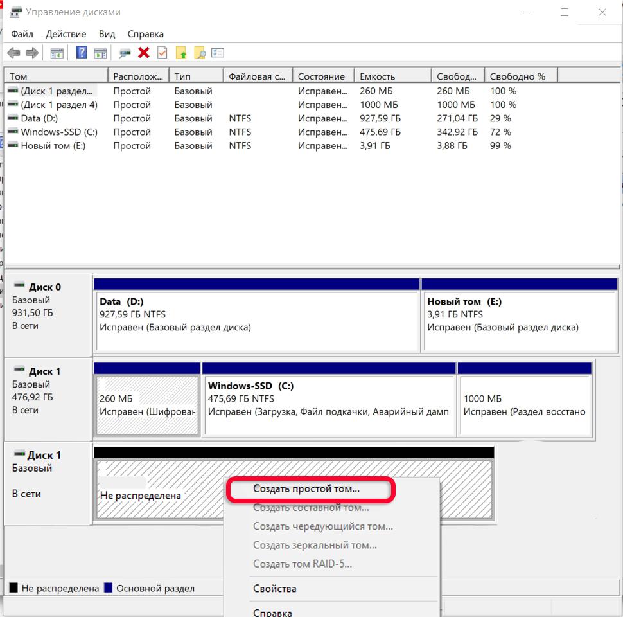
Task: Sort by the Файловая система column header
Action: click(x=258, y=76)
